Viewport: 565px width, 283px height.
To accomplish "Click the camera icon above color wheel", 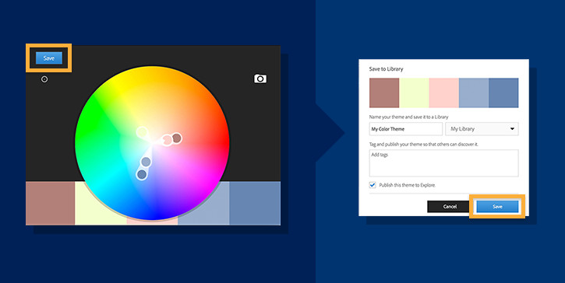I will 260,79.
